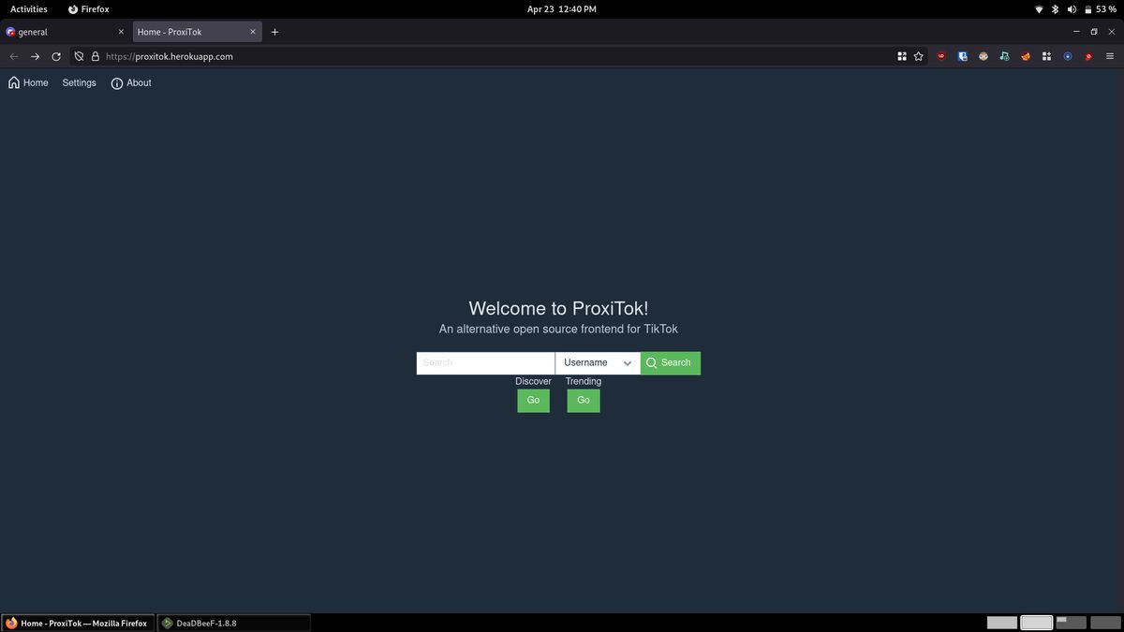
Task: Reload the ProxiTok page
Action: (x=55, y=56)
